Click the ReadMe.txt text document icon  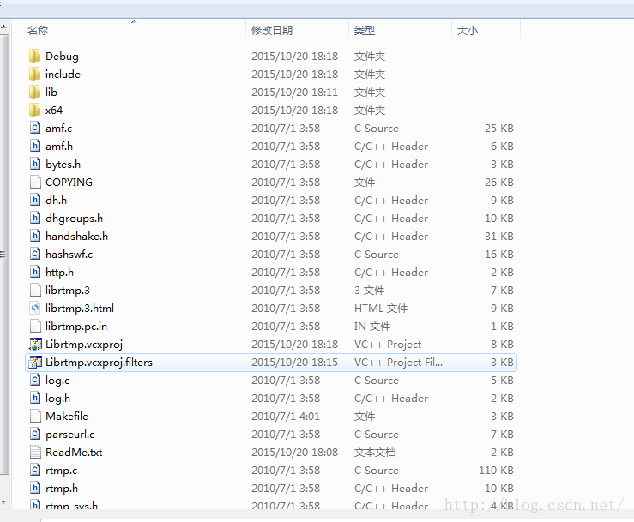point(35,452)
